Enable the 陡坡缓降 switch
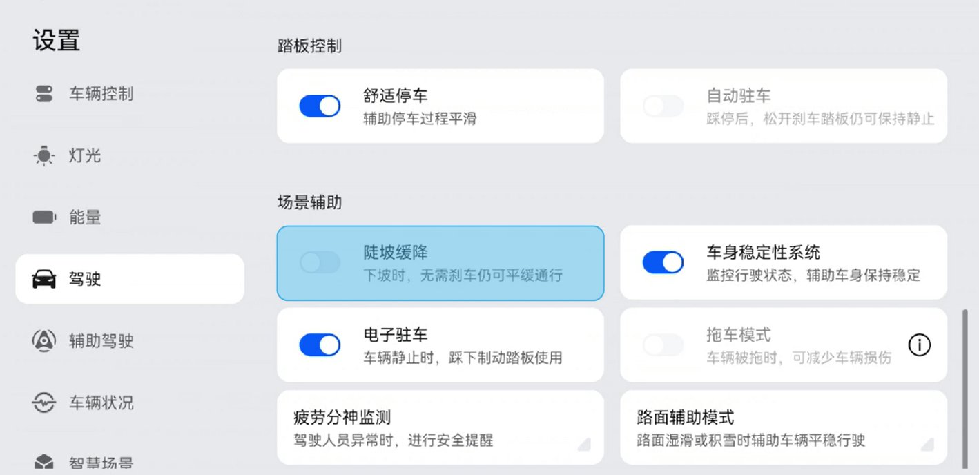 point(320,262)
